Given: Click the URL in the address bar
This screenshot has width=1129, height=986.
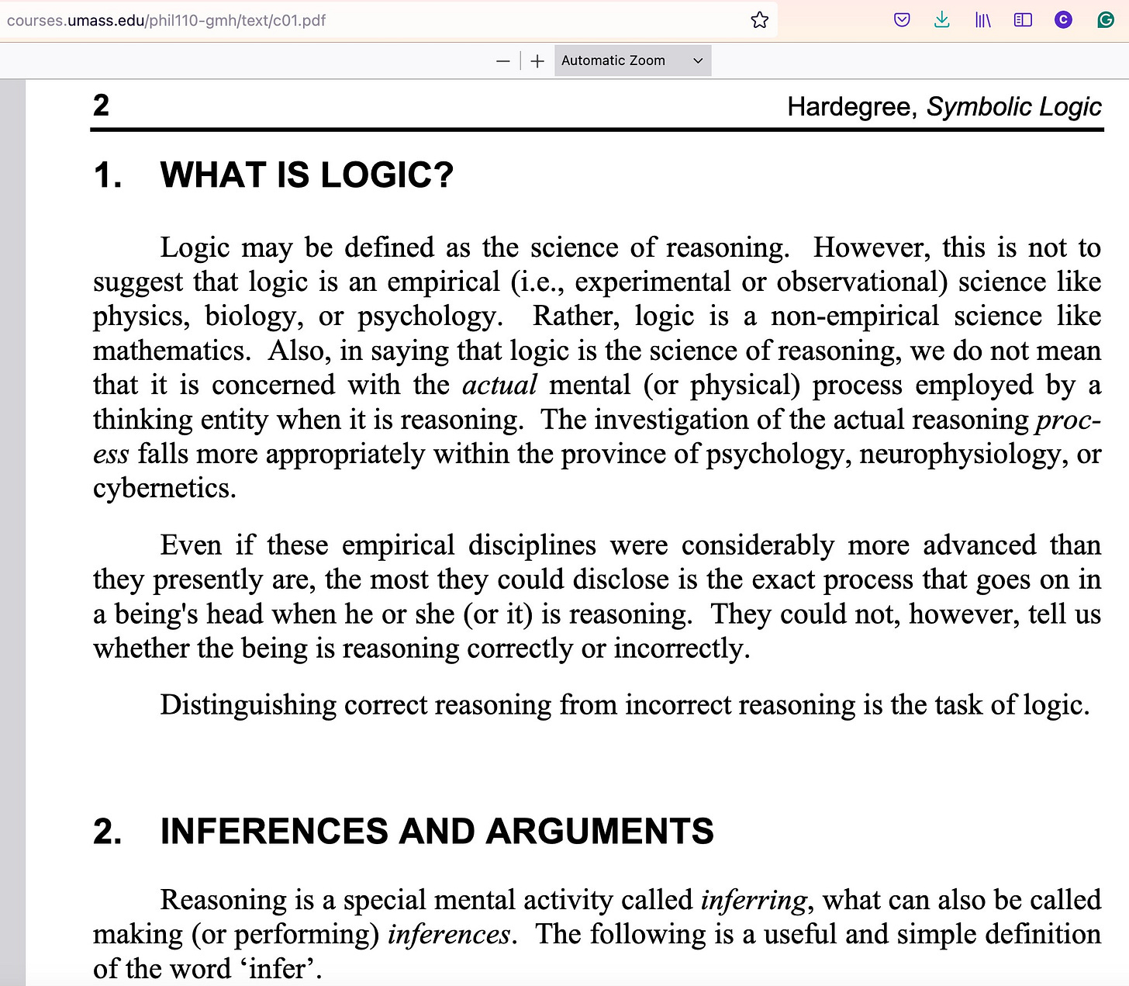Looking at the screenshot, I should point(167,20).
